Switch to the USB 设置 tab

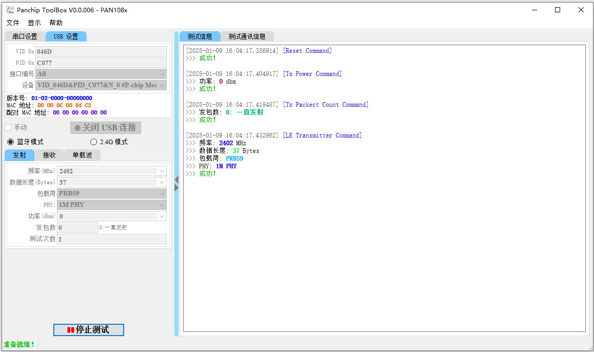coord(66,36)
